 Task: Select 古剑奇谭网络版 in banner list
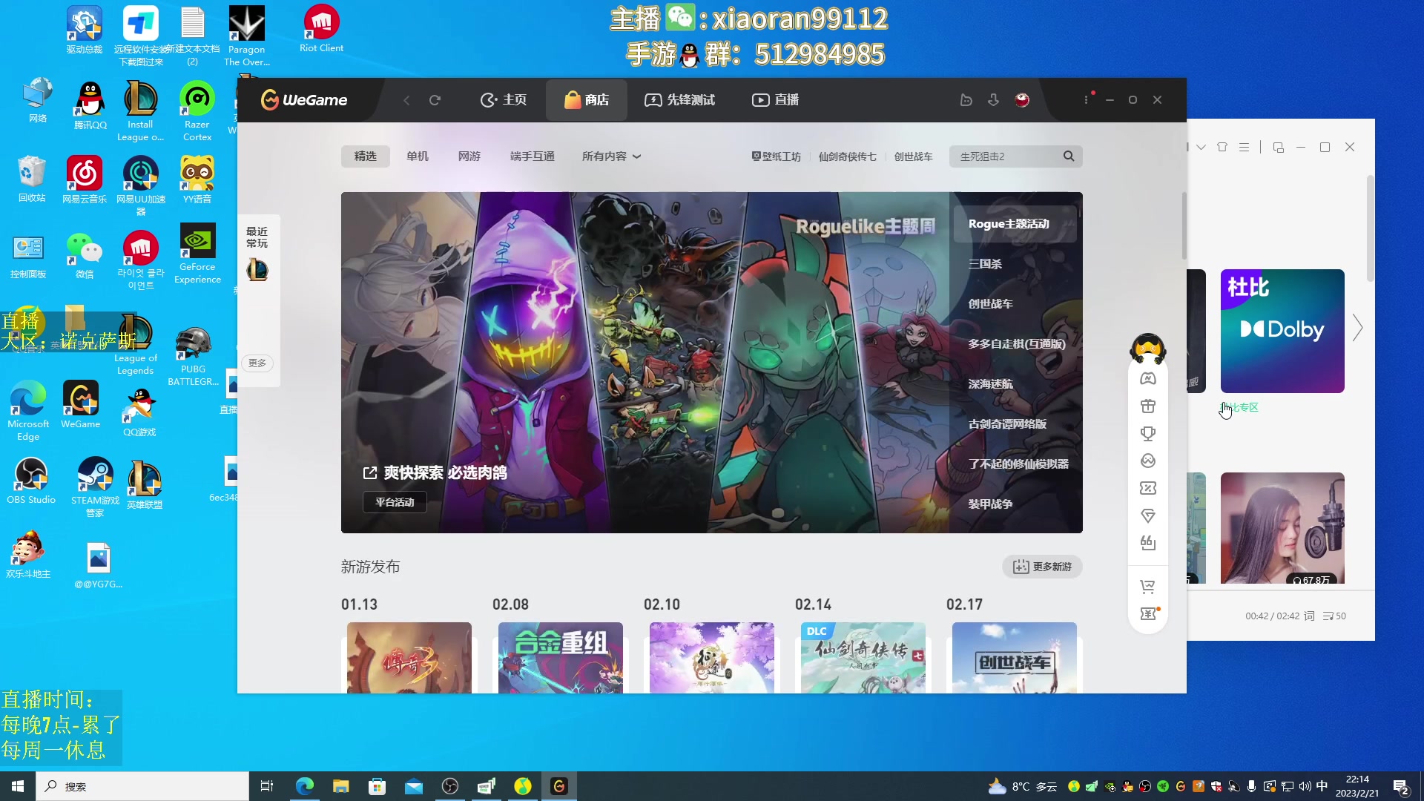pos(1007,424)
